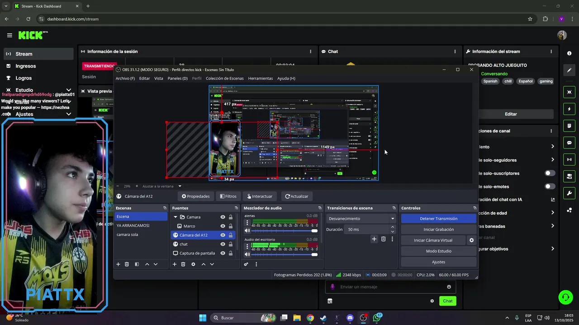Open transition properties three-dot menu
This screenshot has width=579, height=325.
(x=392, y=239)
